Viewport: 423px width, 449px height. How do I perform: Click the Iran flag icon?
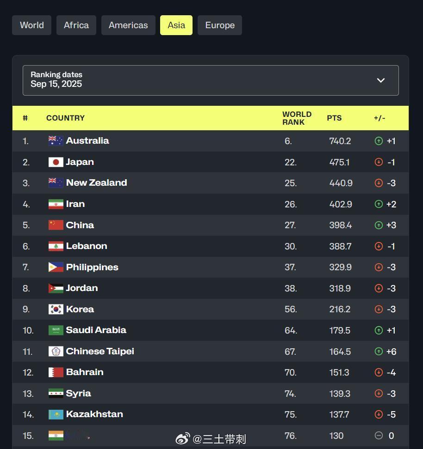click(56, 204)
